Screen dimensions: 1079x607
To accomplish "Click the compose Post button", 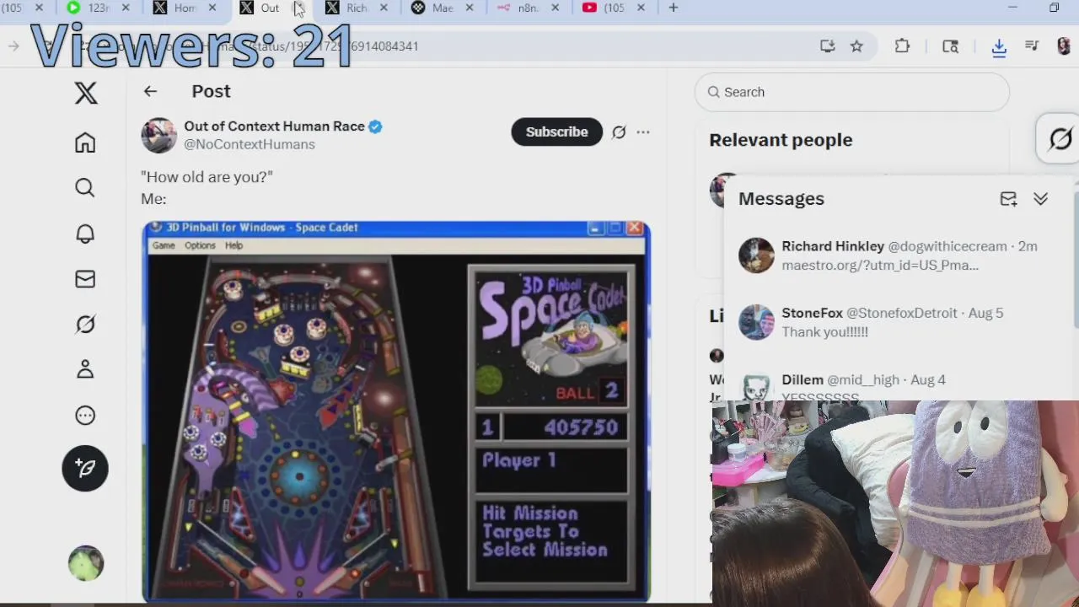I will pos(85,468).
